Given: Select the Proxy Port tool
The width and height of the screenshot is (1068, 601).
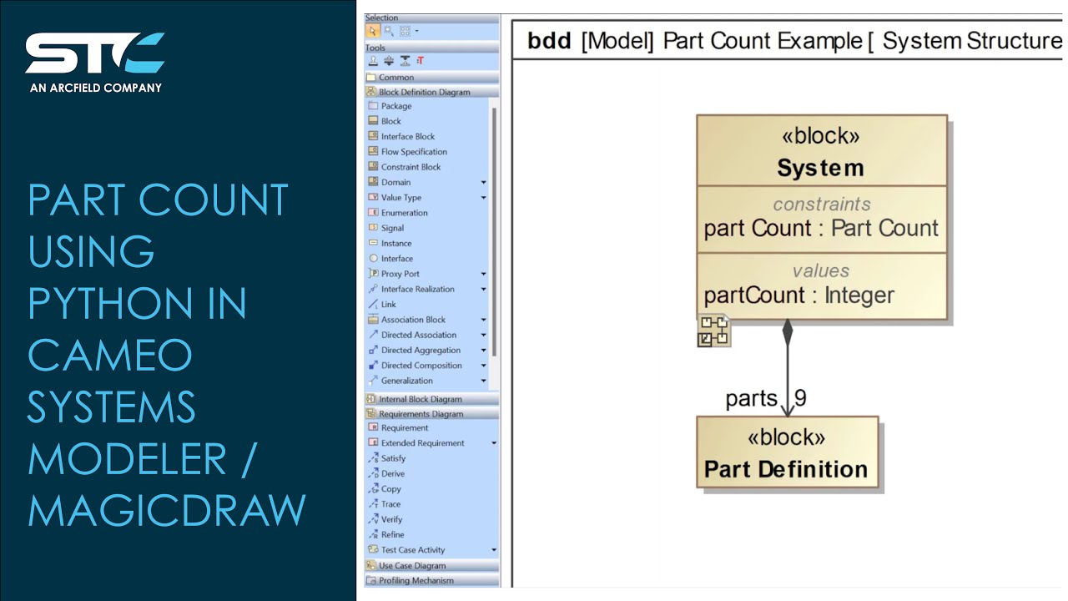Looking at the screenshot, I should coord(395,274).
